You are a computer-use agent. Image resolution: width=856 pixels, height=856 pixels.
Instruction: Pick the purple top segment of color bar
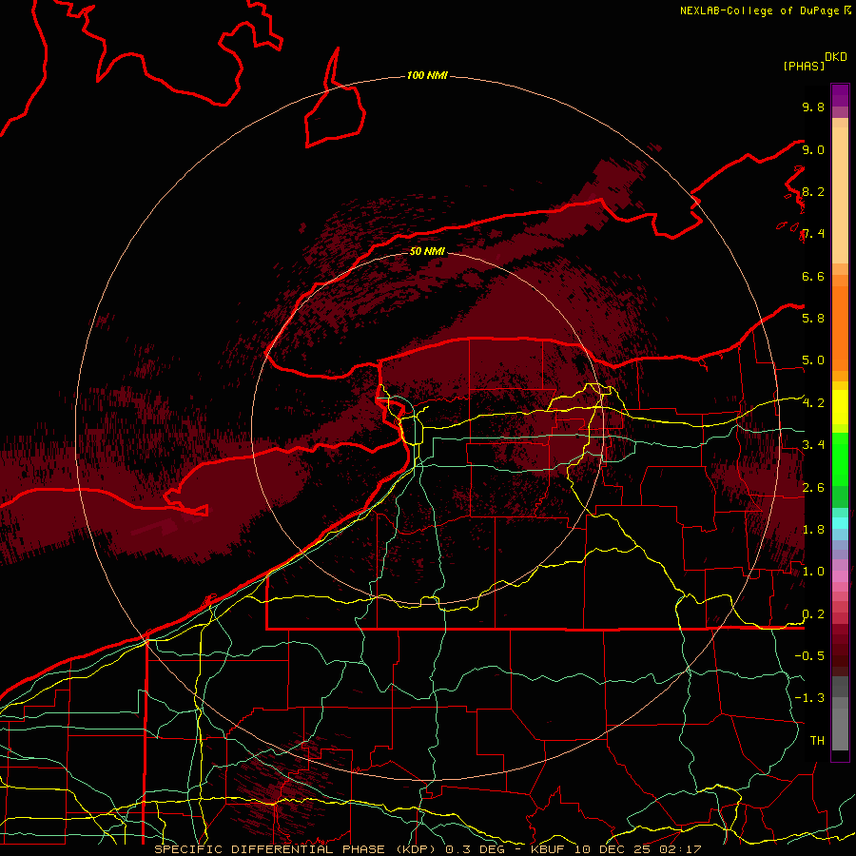pyautogui.click(x=840, y=95)
